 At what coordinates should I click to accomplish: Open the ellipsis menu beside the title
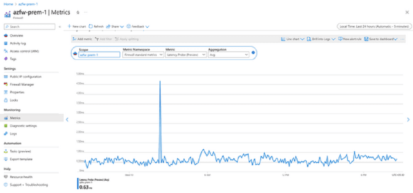click(86, 12)
